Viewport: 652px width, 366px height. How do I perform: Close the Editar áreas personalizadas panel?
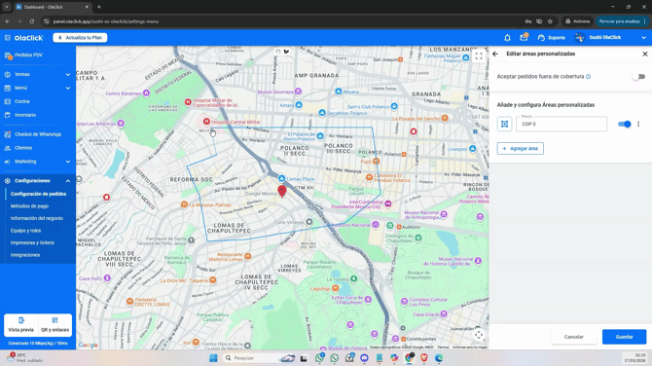point(645,54)
